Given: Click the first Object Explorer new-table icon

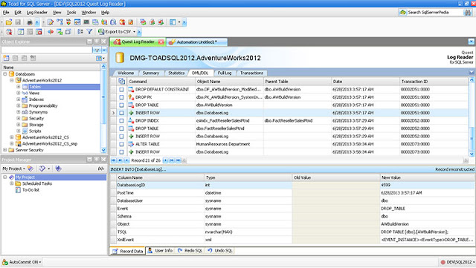Looking at the screenshot, I should (x=7, y=58).
